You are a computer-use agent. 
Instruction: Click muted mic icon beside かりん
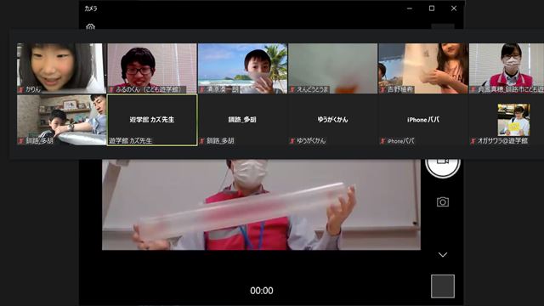[x=20, y=89]
